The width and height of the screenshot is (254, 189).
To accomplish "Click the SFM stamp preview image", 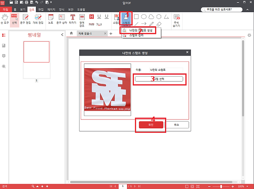I will 107,89.
